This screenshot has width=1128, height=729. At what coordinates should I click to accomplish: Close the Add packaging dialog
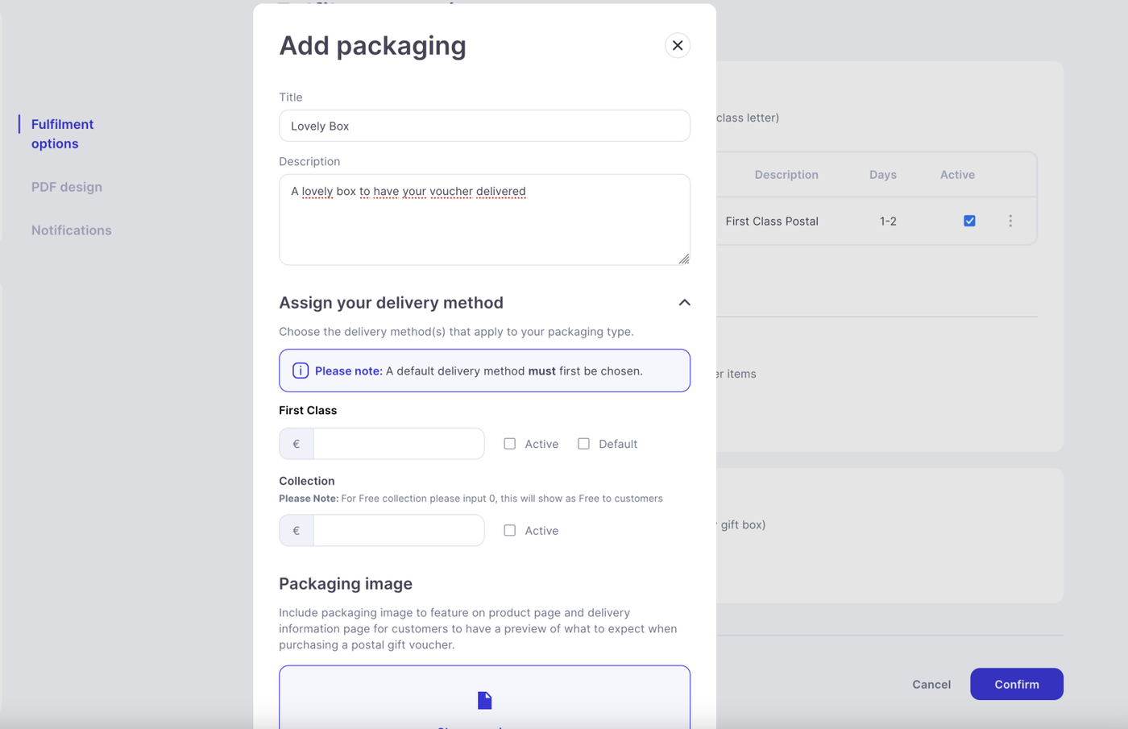click(678, 46)
